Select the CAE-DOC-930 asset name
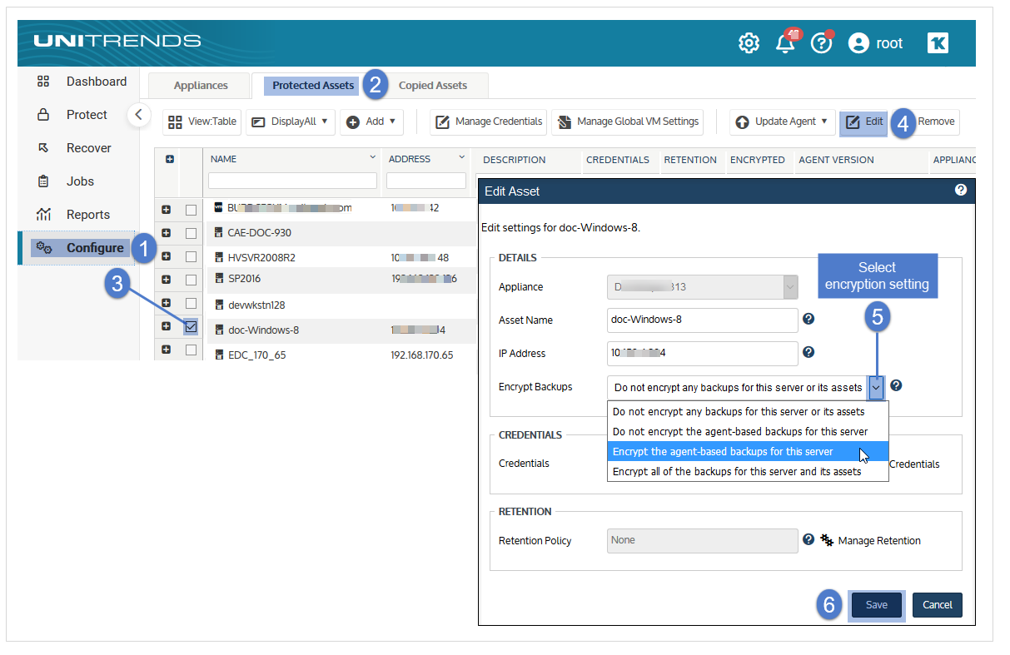This screenshot has width=1010, height=655. [x=259, y=233]
